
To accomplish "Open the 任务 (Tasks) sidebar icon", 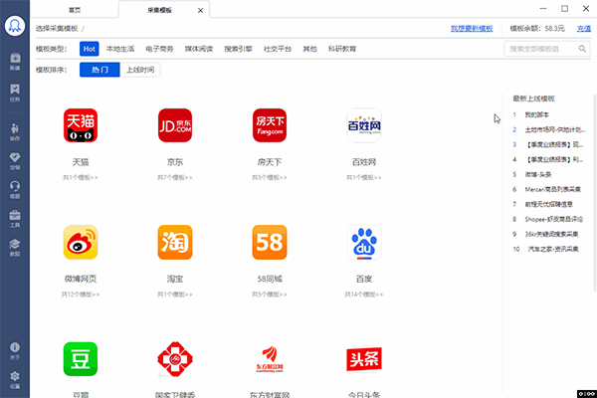I will [14, 90].
